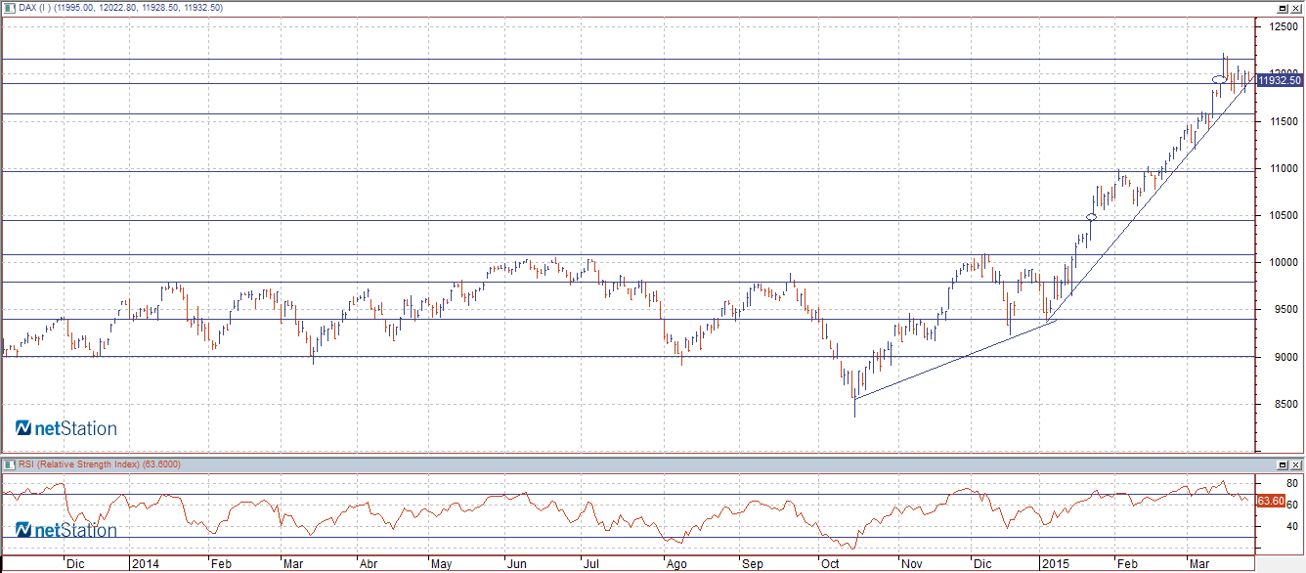Screen dimensions: 1306x573
Task: Select the ellipse marker near 10500 level
Action: (x=1091, y=217)
